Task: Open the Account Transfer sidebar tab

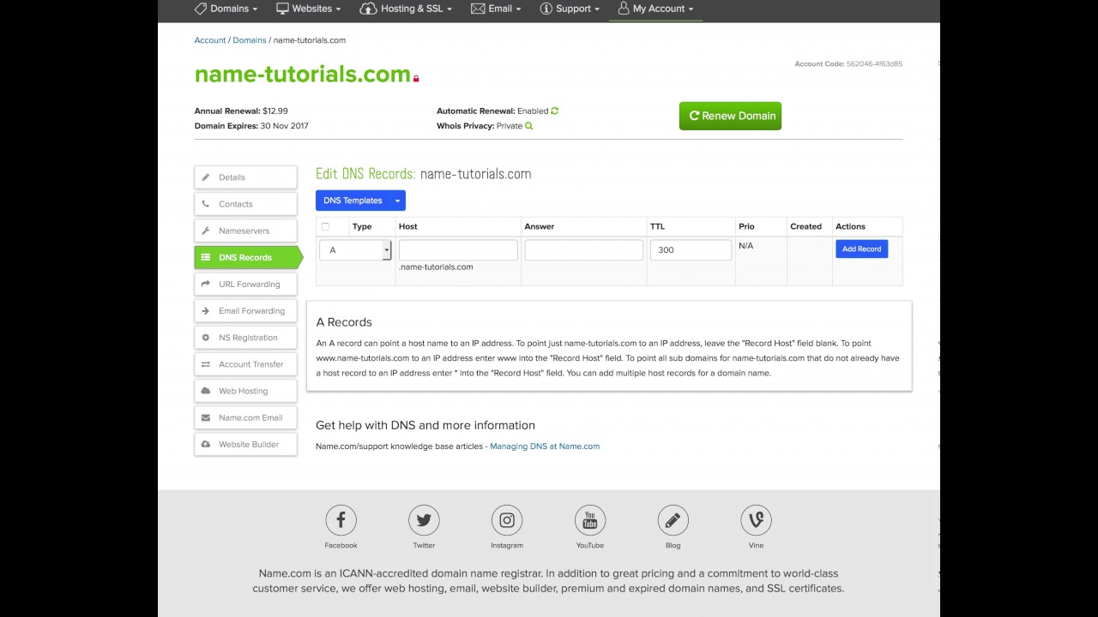Action: click(x=246, y=364)
